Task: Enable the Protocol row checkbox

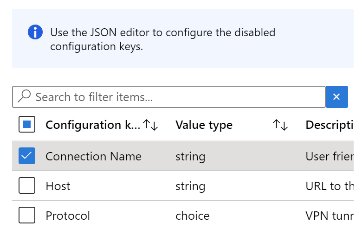Action: [x=27, y=216]
